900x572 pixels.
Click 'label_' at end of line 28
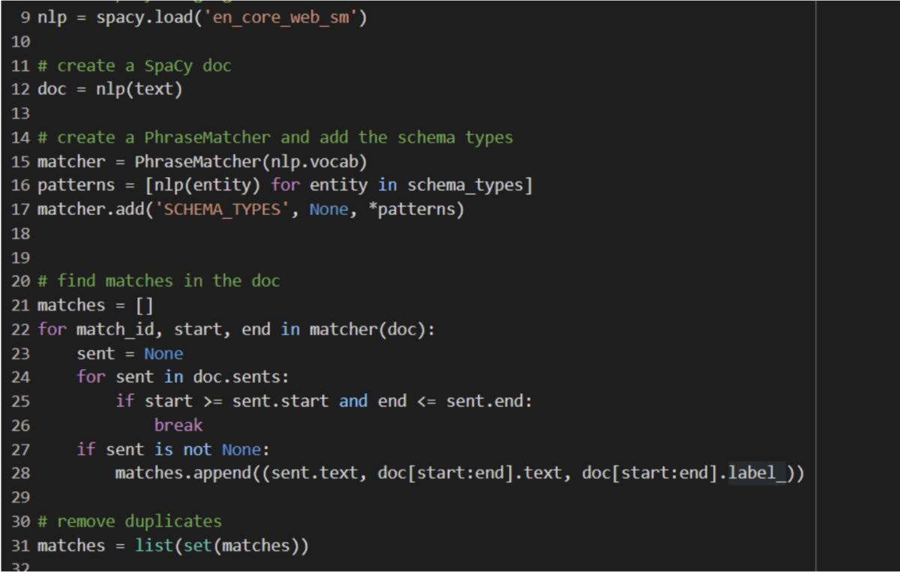point(757,473)
